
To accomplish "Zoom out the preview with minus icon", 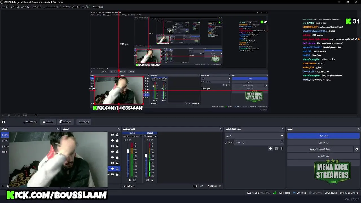I will pos(3,115).
